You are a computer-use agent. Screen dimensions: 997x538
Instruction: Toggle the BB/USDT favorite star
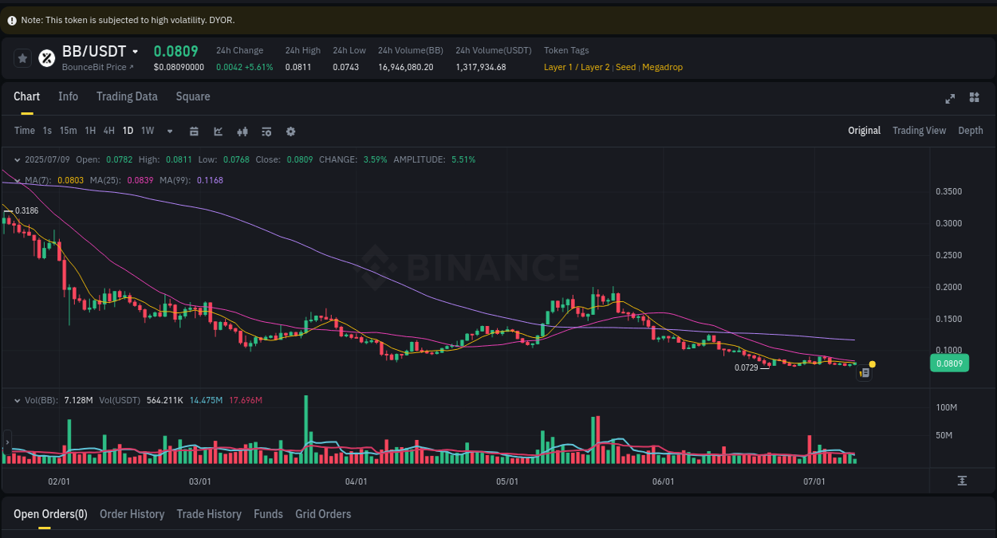point(22,57)
